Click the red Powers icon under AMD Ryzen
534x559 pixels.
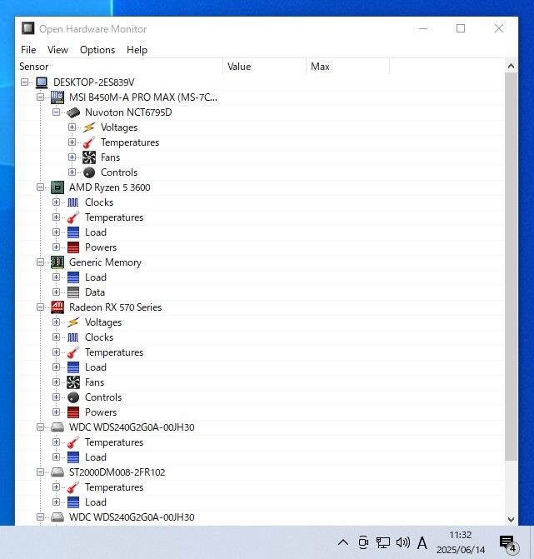[73, 247]
